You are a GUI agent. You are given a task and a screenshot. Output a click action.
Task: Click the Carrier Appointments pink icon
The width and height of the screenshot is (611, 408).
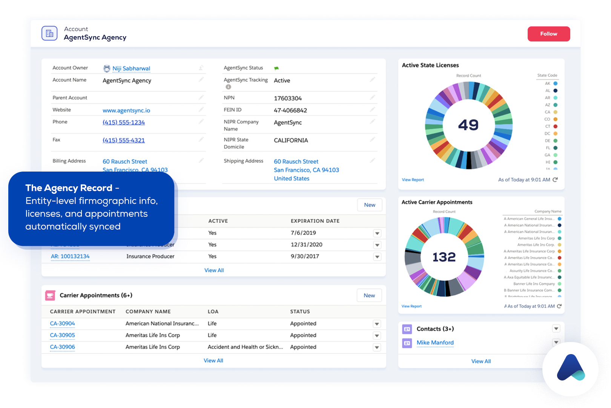[50, 295]
